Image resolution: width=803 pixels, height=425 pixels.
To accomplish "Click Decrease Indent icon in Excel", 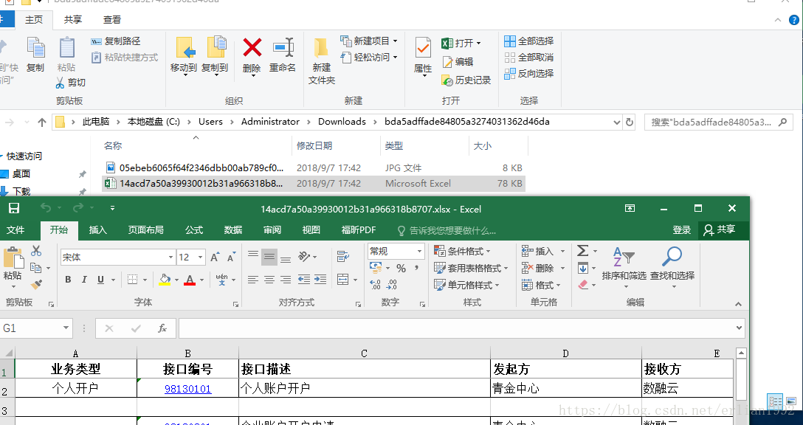I will coord(304,280).
